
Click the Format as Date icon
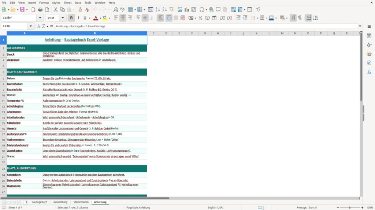tap(214, 18)
